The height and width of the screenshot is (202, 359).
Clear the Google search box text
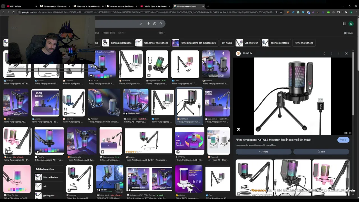[141, 24]
